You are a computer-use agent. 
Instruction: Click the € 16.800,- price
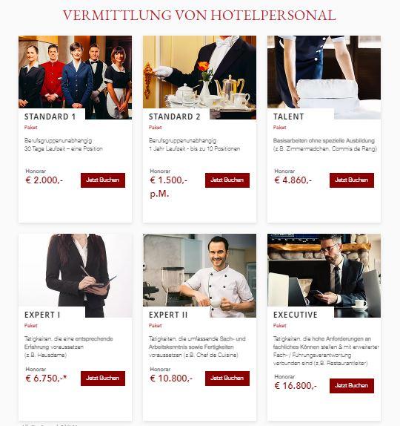(296, 385)
